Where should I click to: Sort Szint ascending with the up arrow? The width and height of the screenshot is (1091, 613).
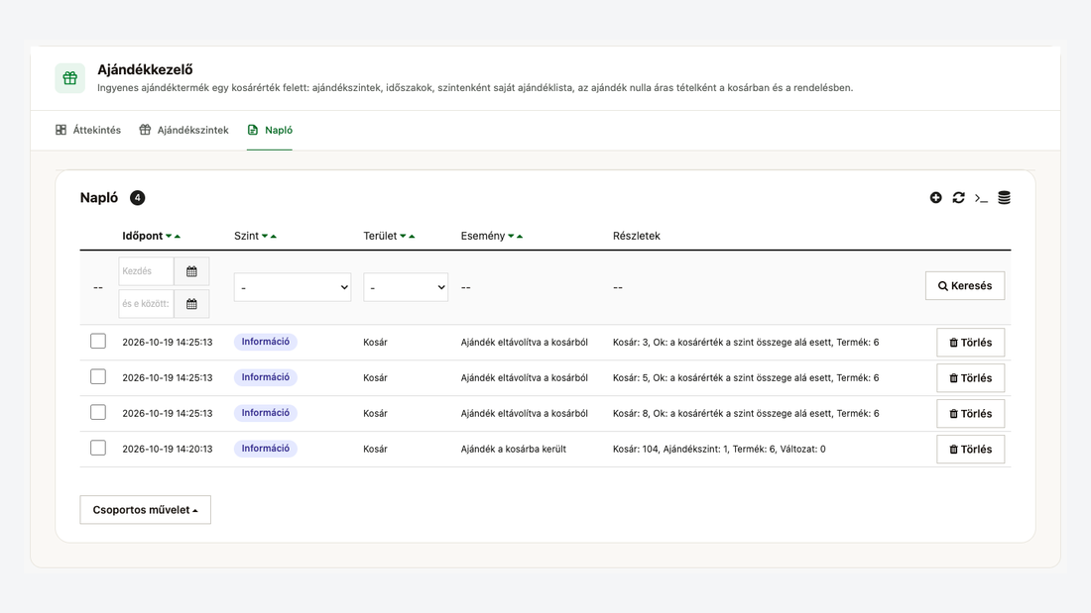(274, 237)
